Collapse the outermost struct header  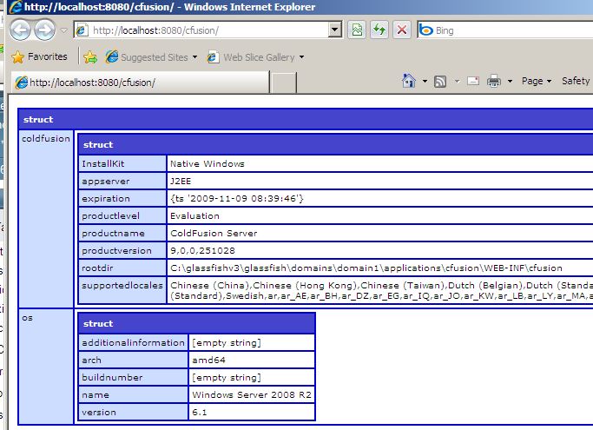306,119
